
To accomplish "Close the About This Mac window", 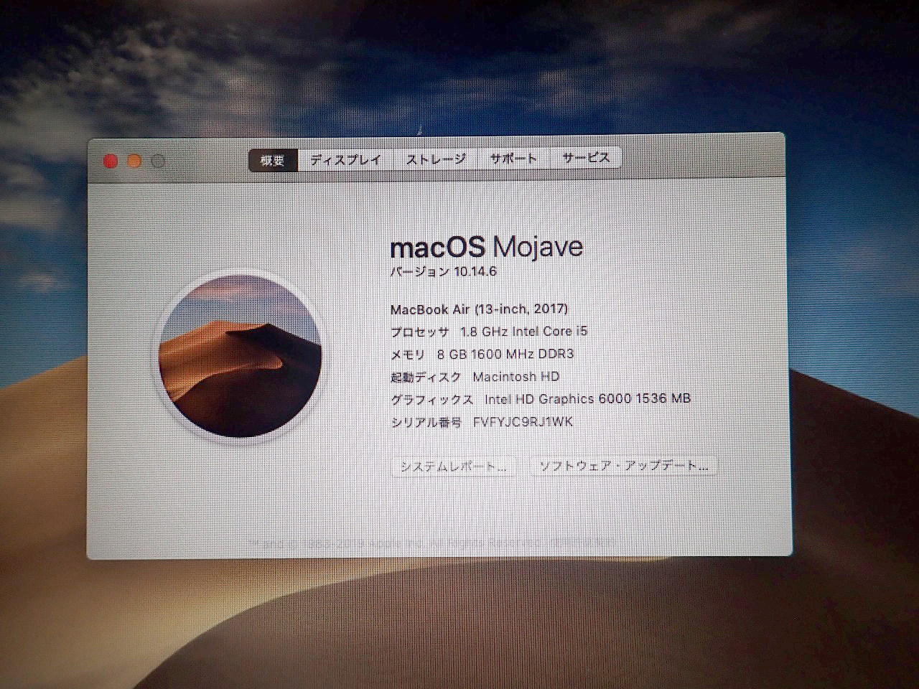I will pyautogui.click(x=110, y=161).
